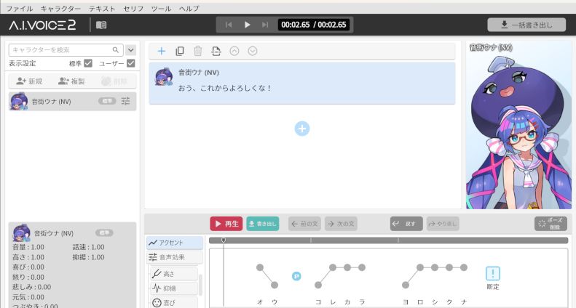Screen dimensions: 576x308
Task: Add a new line with the plus toolbar icon
Action: point(161,51)
